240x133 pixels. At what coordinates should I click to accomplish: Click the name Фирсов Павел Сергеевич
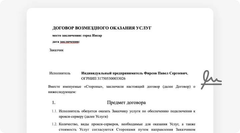click(166, 73)
